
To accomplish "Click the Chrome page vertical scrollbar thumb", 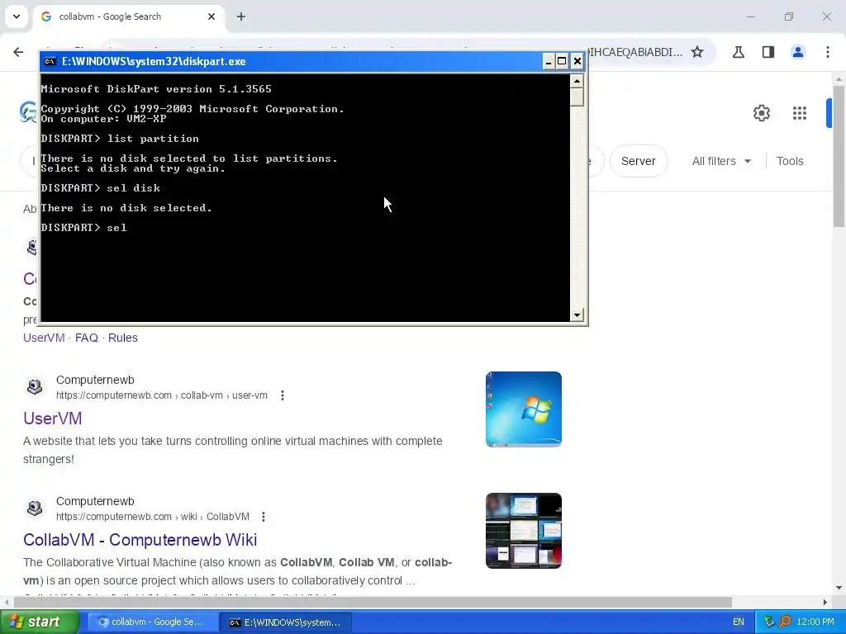I will click(x=839, y=156).
